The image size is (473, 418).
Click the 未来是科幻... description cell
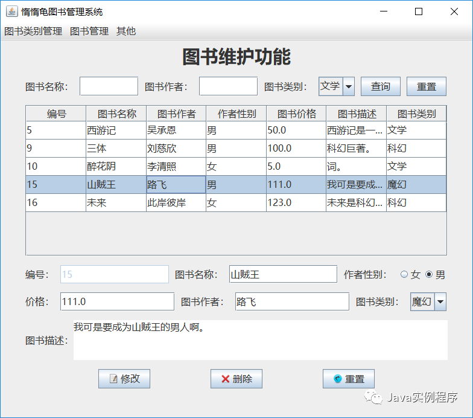coord(356,203)
